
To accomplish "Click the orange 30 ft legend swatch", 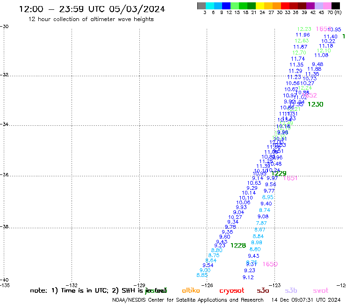I will coord(277,6).
